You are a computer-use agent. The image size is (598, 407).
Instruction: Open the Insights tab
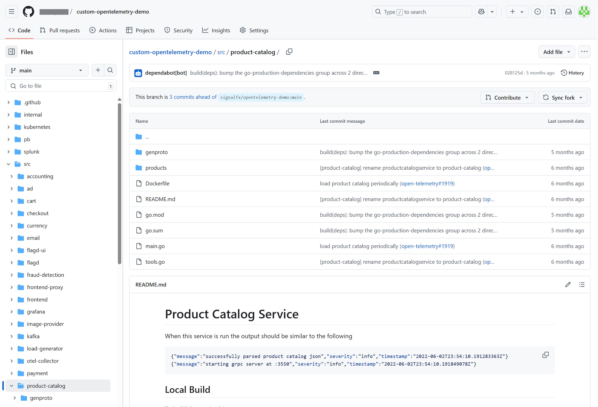(216, 30)
